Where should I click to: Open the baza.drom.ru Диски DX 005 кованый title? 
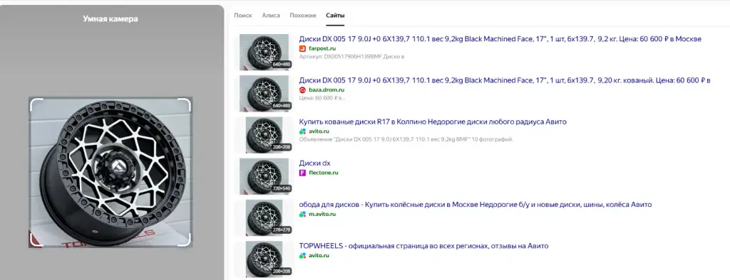coord(505,80)
